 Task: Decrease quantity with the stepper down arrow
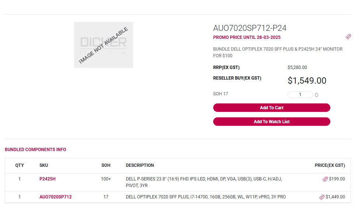click(317, 96)
